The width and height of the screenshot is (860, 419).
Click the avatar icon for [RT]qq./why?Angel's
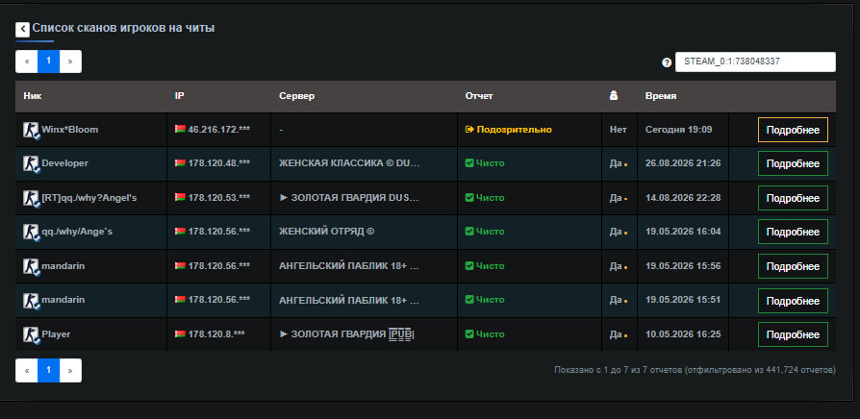31,198
